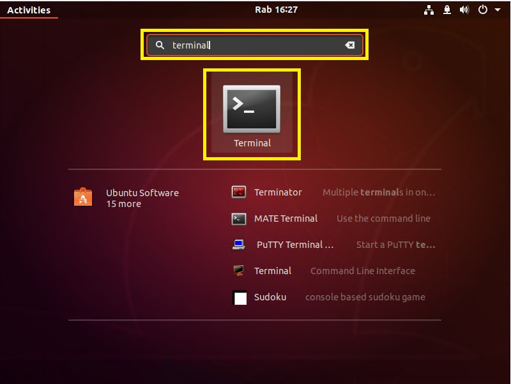The height and width of the screenshot is (384, 511).
Task: Click inside the search field containing 'terminal'
Action: (256, 45)
